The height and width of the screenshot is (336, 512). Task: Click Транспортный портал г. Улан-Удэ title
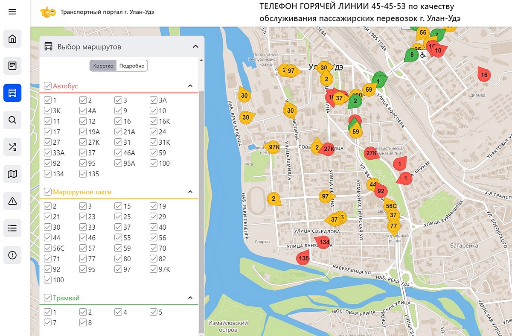coord(107,12)
